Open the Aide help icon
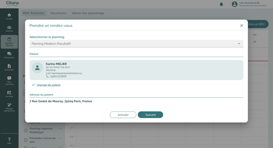Screen dimensions: 273x148 [x=9, y=141]
